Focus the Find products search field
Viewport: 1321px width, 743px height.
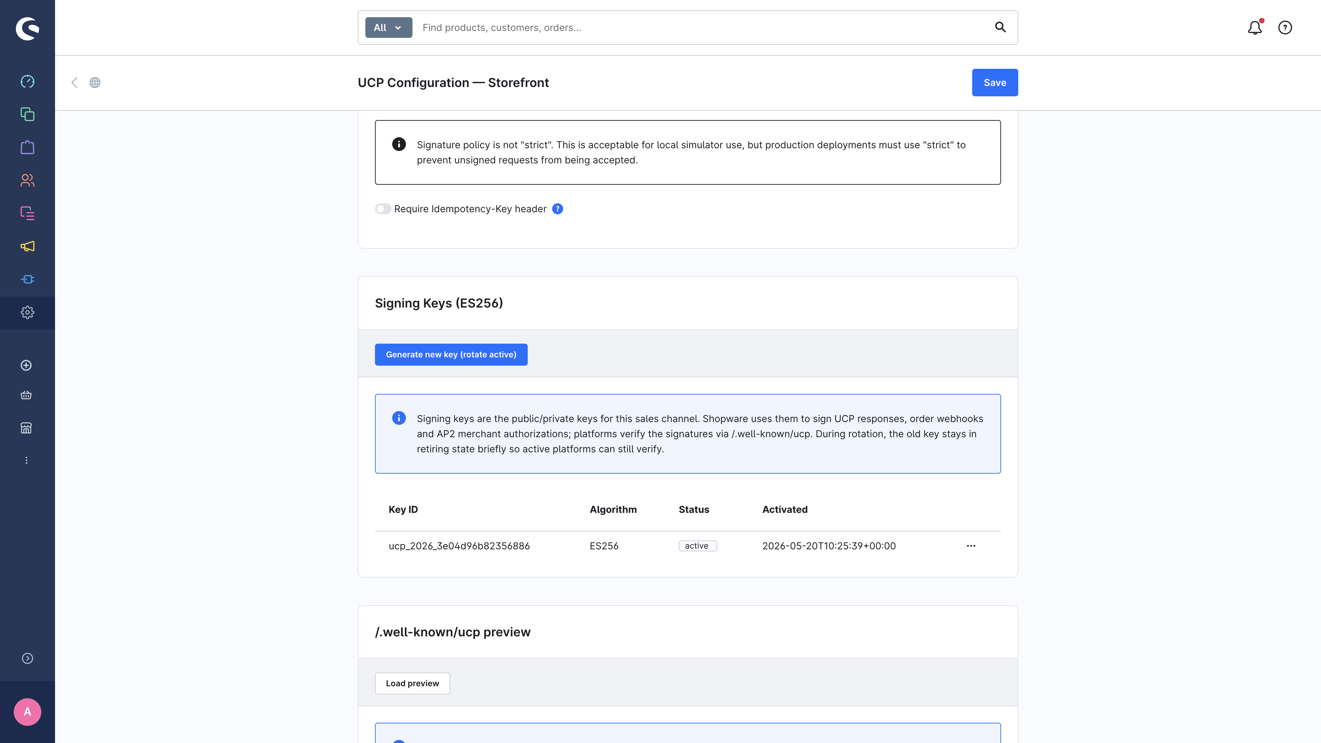click(702, 28)
